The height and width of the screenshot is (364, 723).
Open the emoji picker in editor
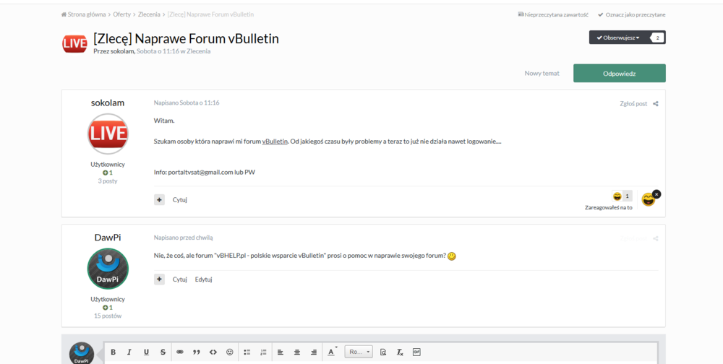pyautogui.click(x=230, y=352)
